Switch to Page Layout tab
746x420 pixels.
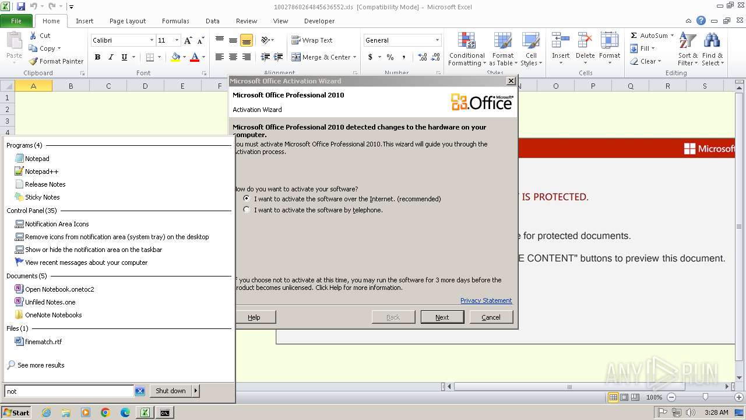coord(128,21)
